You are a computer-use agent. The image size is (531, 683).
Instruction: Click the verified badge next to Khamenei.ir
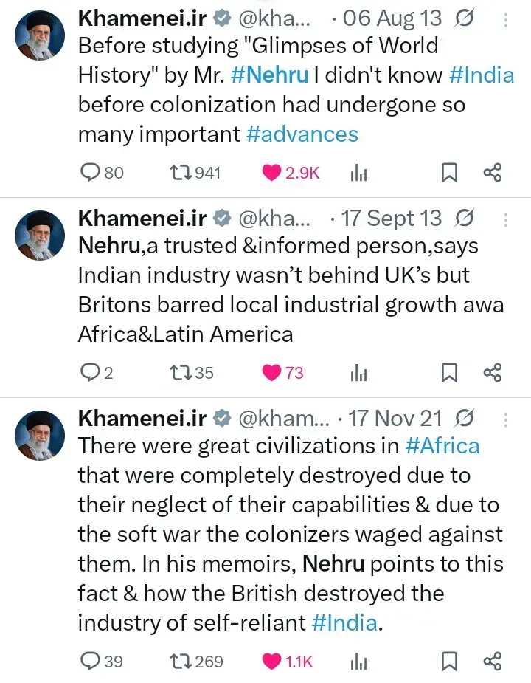pyautogui.click(x=221, y=18)
